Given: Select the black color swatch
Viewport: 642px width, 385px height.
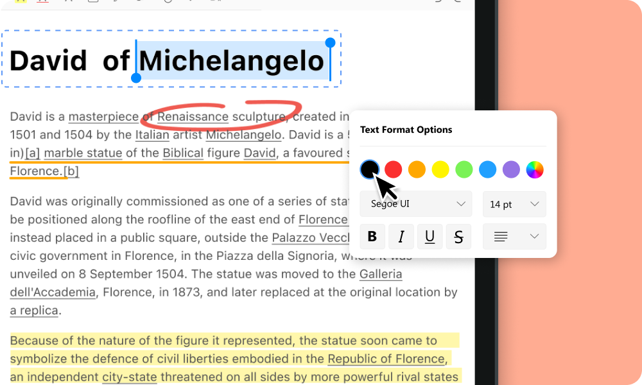Looking at the screenshot, I should (369, 169).
